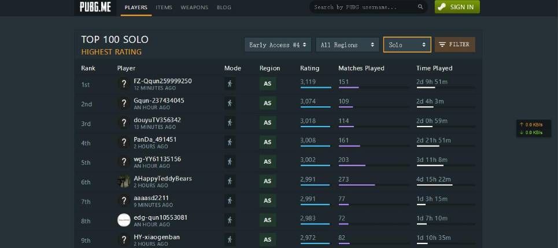Image resolution: width=558 pixels, height=248 pixels.
Task: Click the PUBG.ME site logo
Action: 95,7
